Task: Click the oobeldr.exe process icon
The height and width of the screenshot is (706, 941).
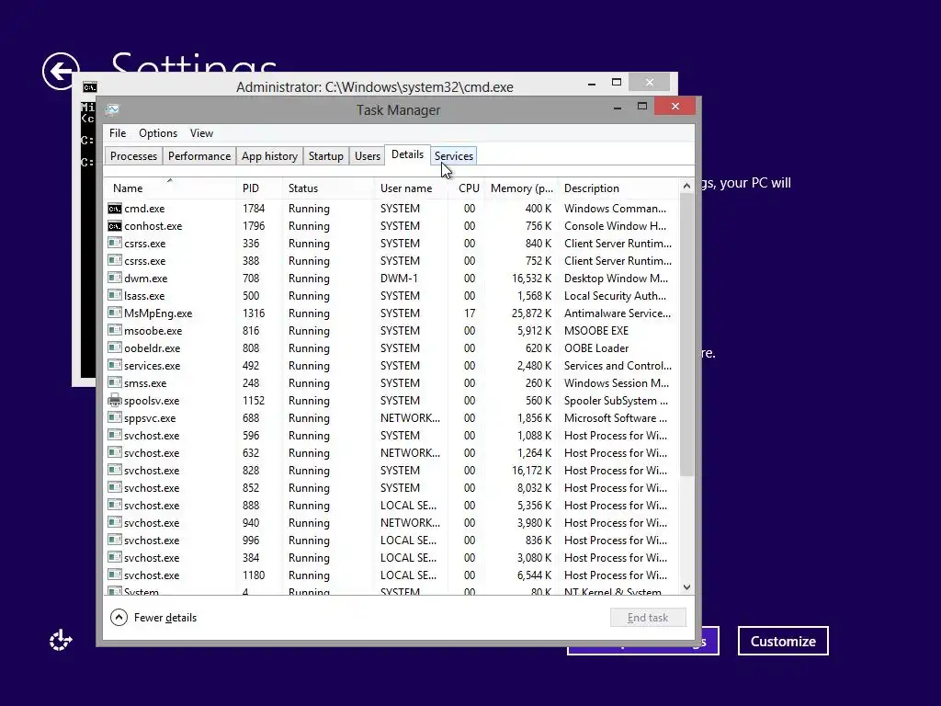Action: pos(115,347)
